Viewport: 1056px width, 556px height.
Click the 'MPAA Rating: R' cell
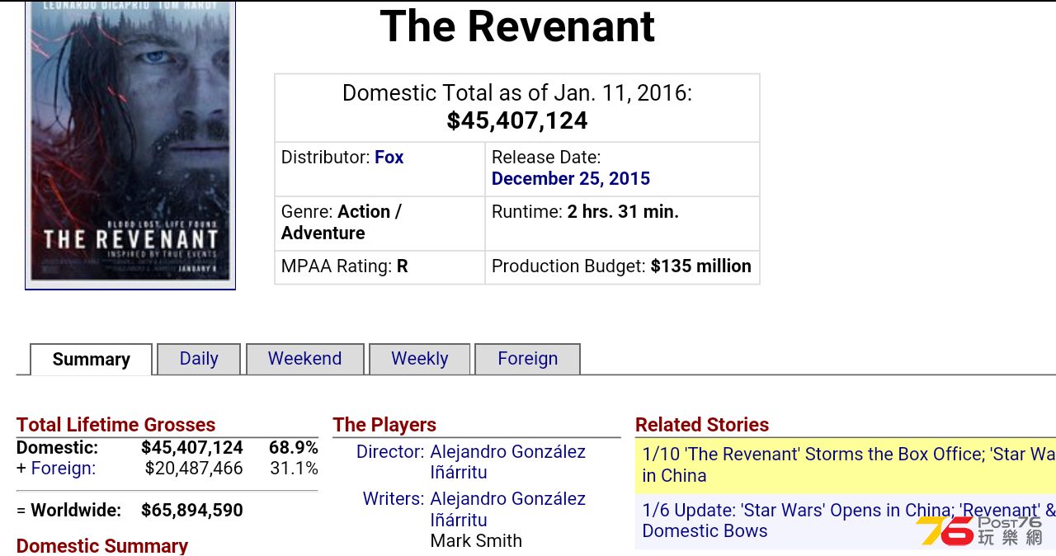point(379,267)
